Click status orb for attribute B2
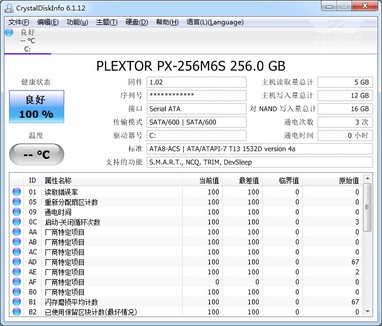This screenshot has width=382, height=326. (x=17, y=312)
